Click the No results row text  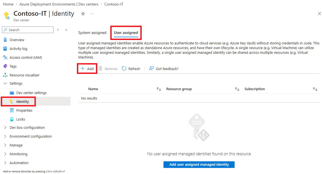89,98
